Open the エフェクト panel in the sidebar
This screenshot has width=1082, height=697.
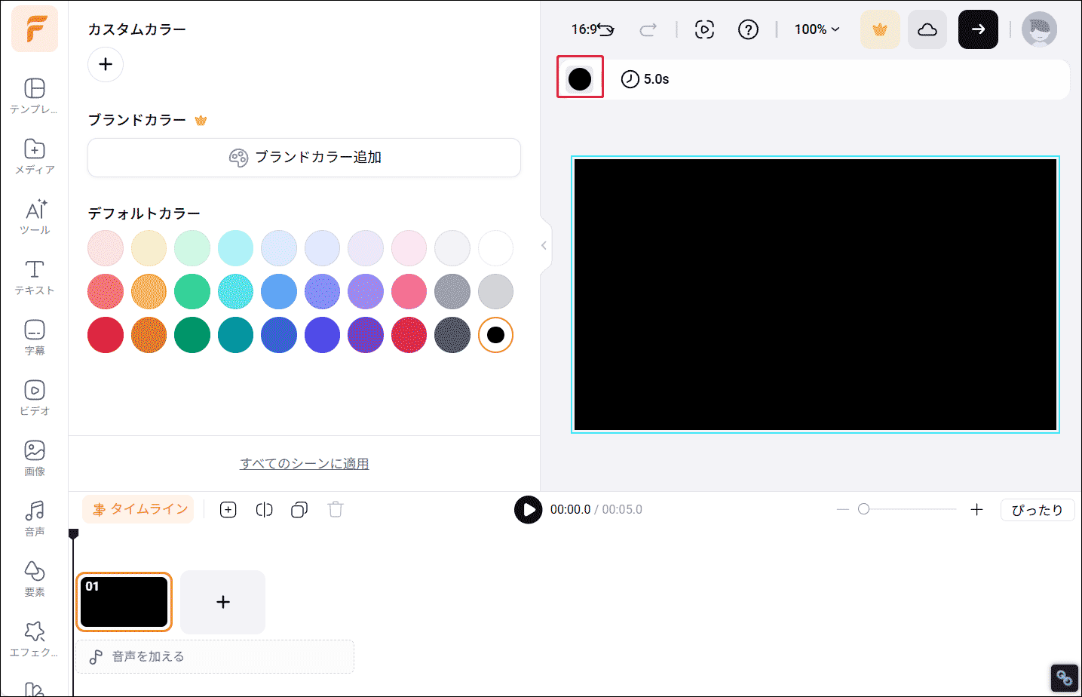(34, 638)
